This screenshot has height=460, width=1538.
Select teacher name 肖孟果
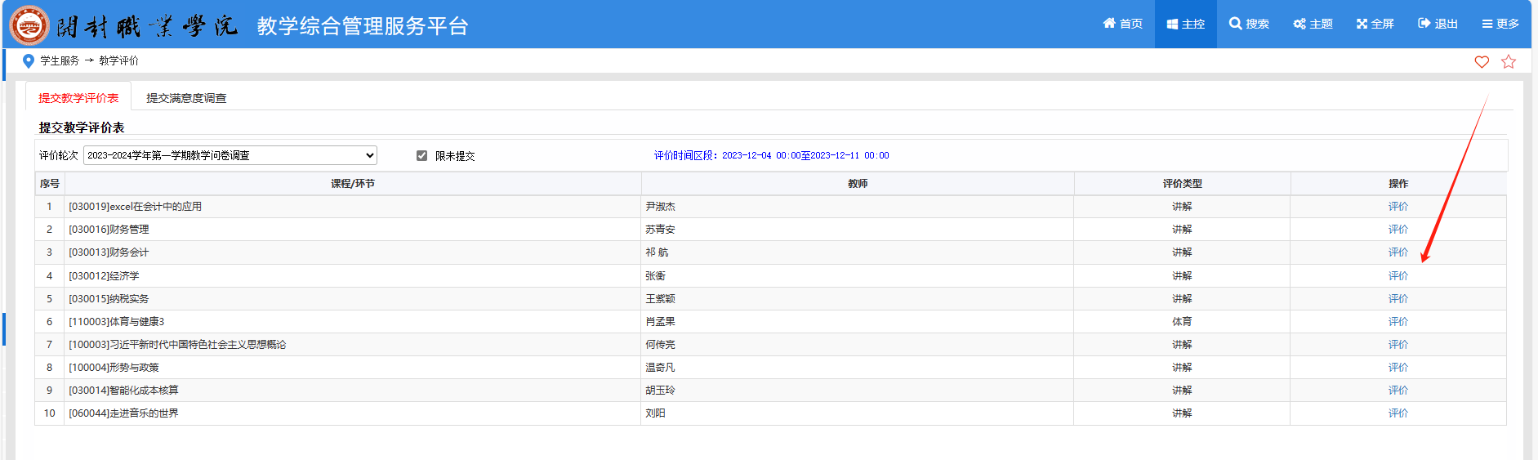click(660, 322)
